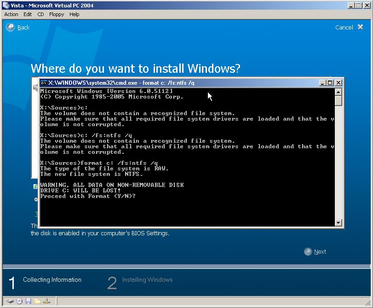Click the 'The new file system is NTFS.' line
The width and height of the screenshot is (373, 308).
[x=92, y=174]
